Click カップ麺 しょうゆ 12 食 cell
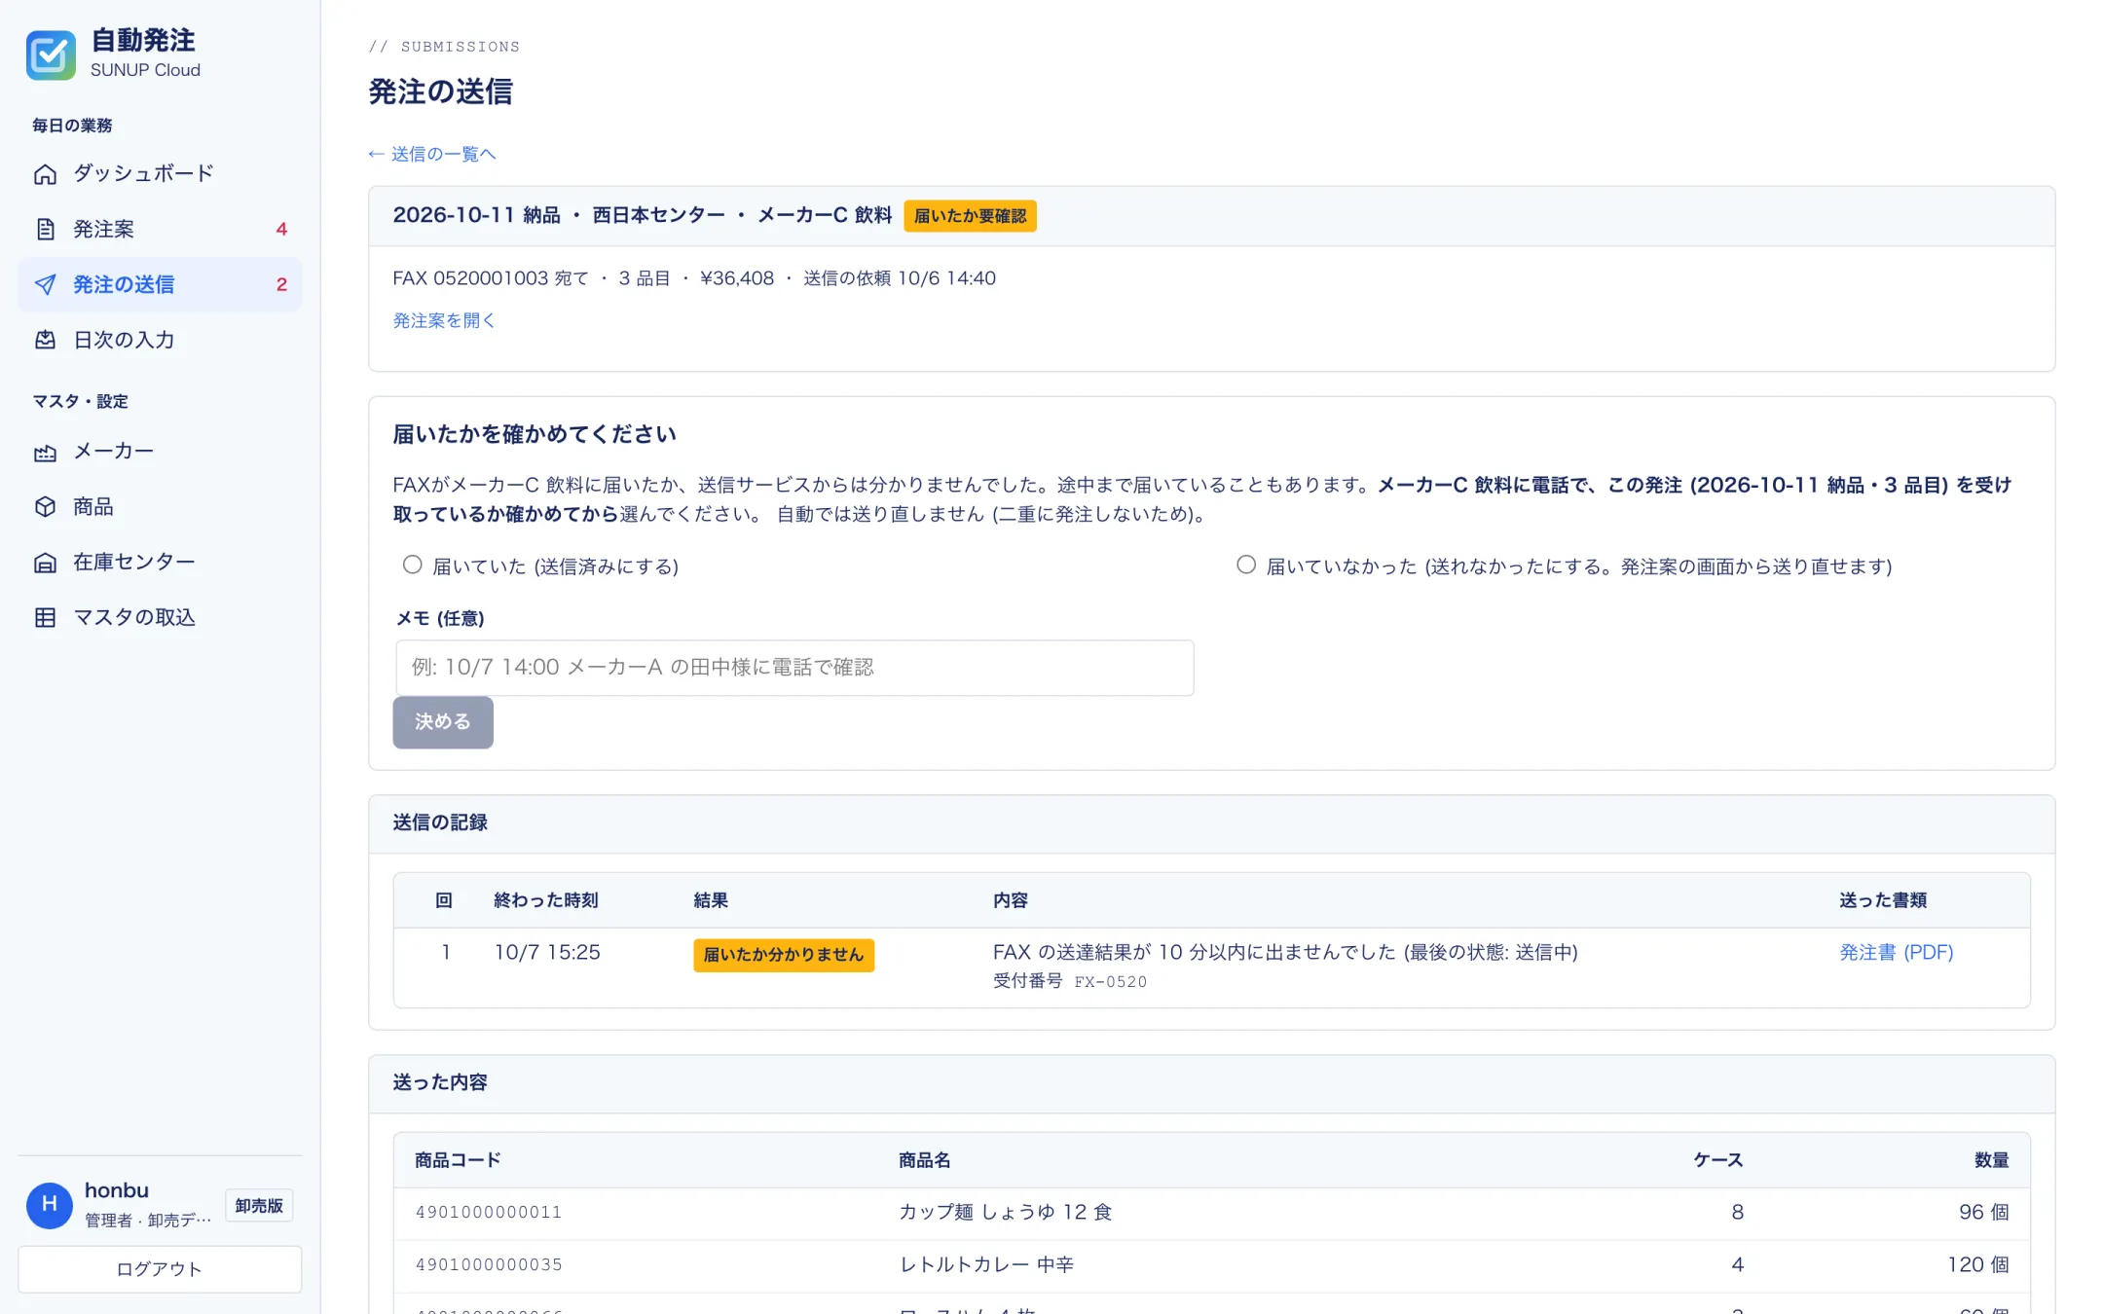2103x1314 pixels. tap(1005, 1213)
